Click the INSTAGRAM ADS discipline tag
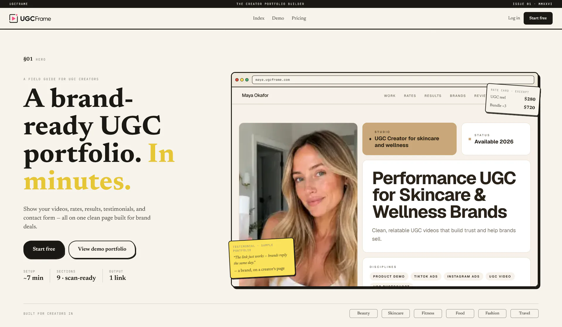 [x=463, y=276]
